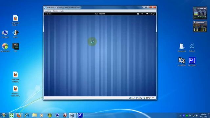Screen dimensions: 210x118
Task: Select the Computer desktop icon
Action: tap(5, 34)
